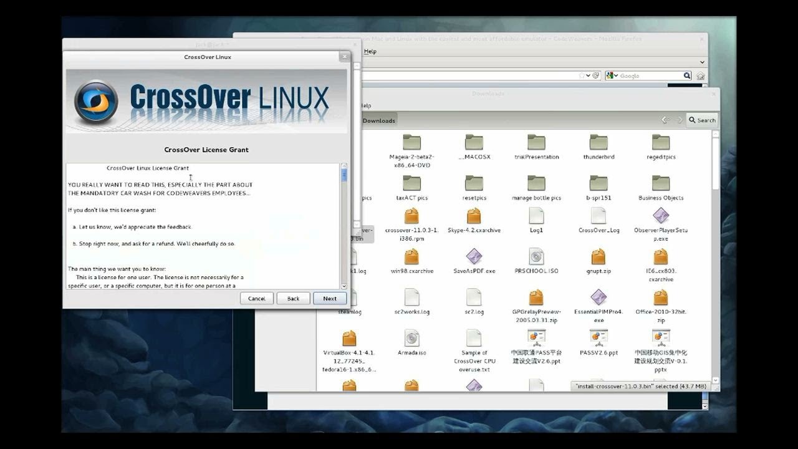
Task: Open the Firefox home page button
Action: [x=700, y=75]
